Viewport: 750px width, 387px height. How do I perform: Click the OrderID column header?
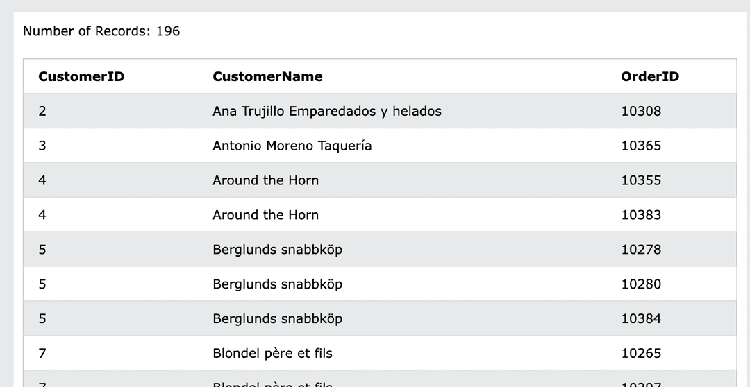[650, 77]
